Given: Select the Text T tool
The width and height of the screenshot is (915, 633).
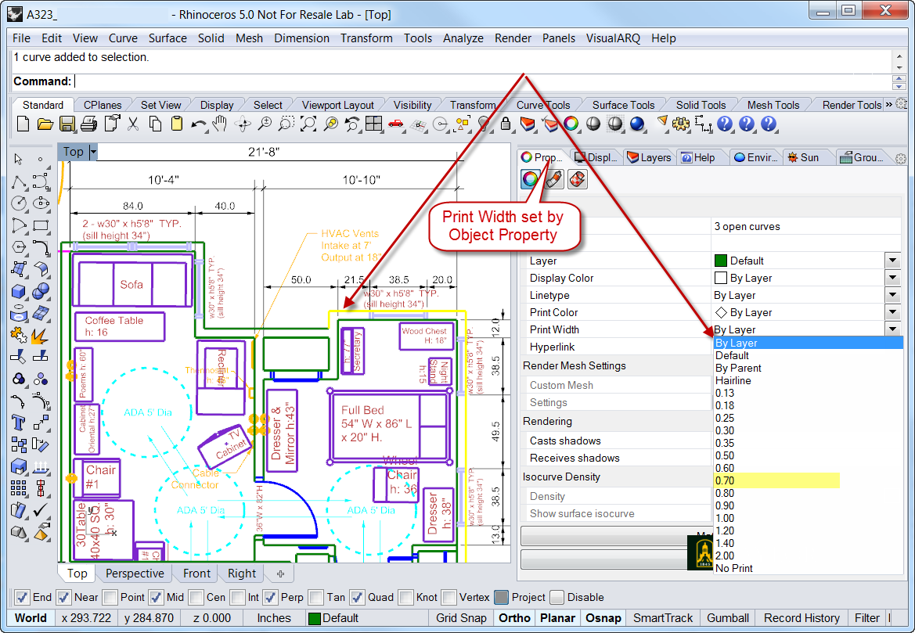Looking at the screenshot, I should 18,423.
